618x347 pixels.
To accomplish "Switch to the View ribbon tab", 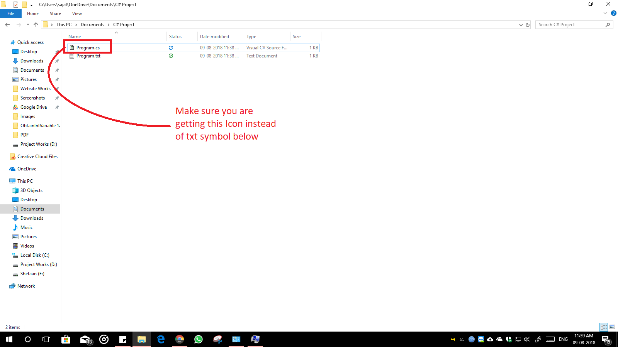I will click(x=77, y=13).
